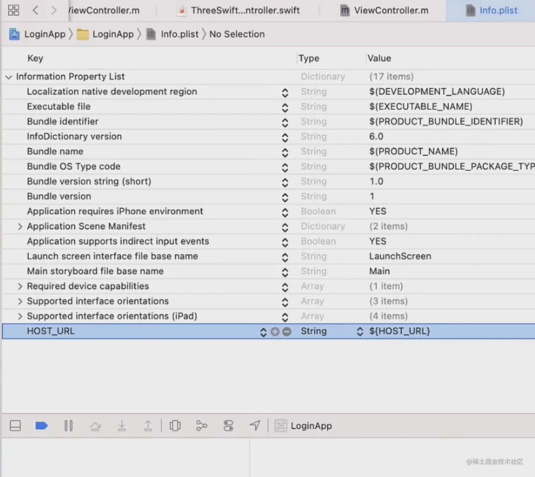535x477 pixels.
Task: Edit the ${HOST_URL} value field
Action: (400, 331)
